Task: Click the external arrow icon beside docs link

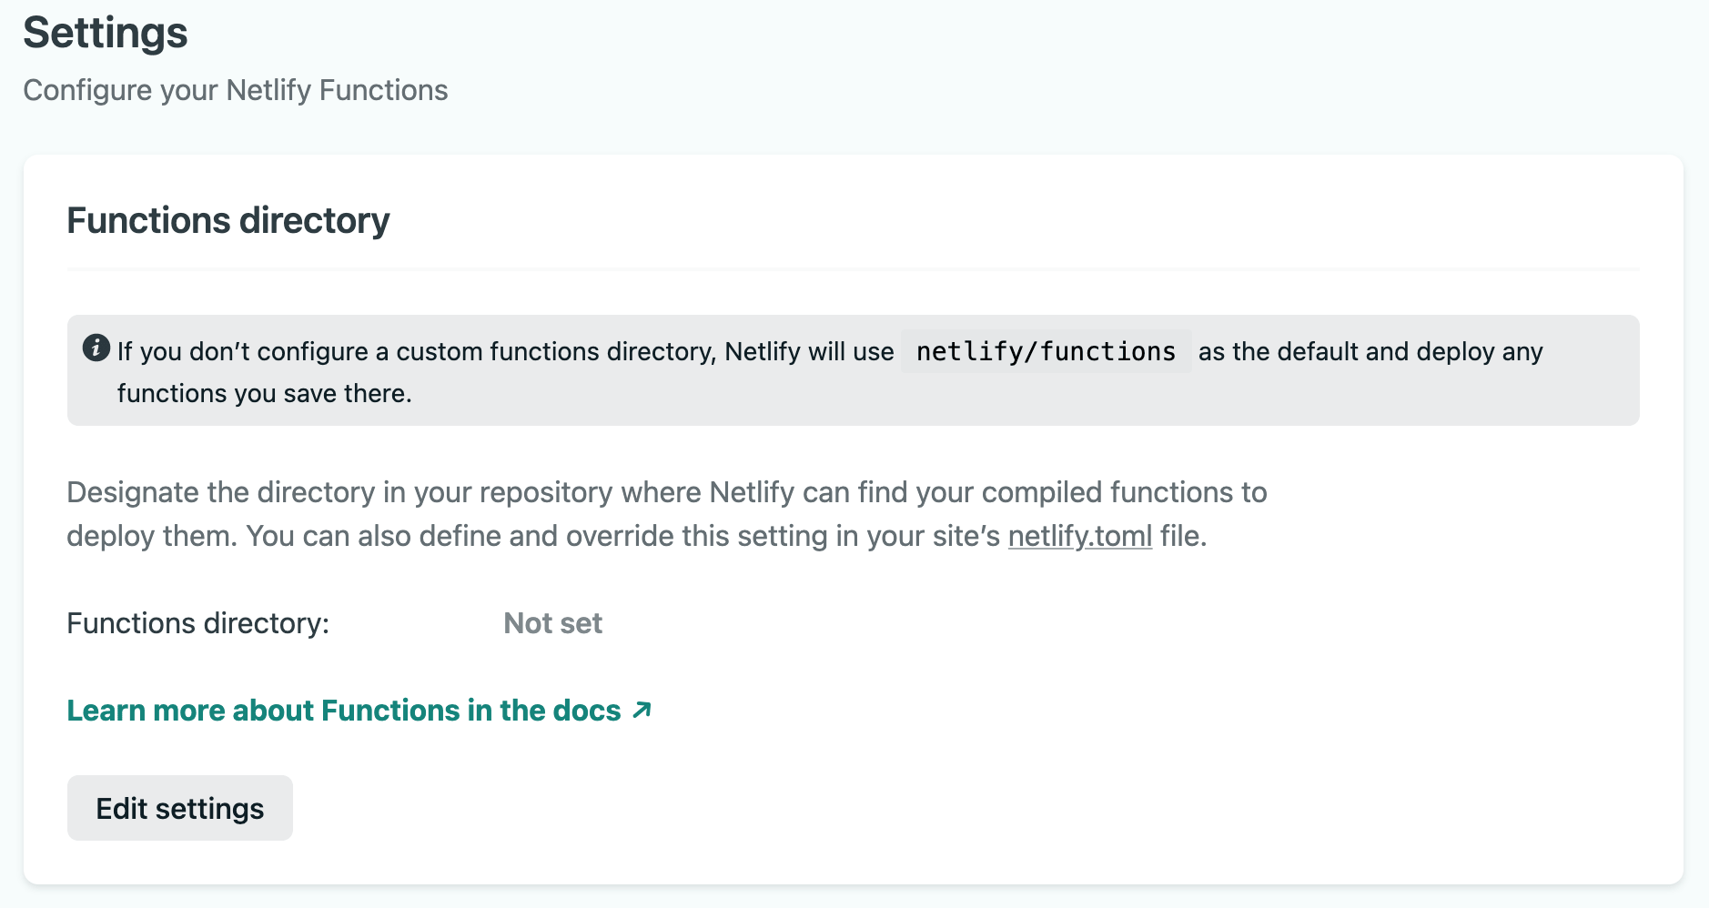Action: coord(642,710)
